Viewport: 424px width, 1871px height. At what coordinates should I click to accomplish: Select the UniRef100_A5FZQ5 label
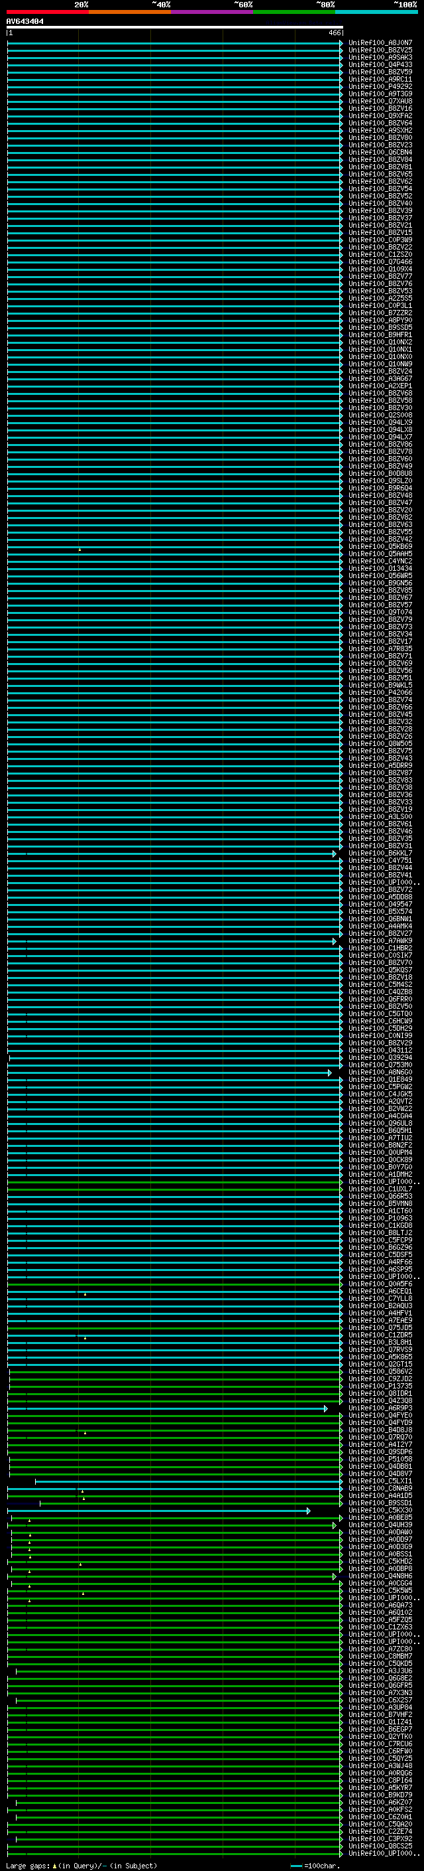[x=380, y=1619]
